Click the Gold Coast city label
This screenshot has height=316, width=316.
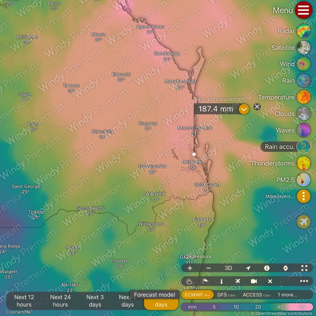(x=207, y=185)
